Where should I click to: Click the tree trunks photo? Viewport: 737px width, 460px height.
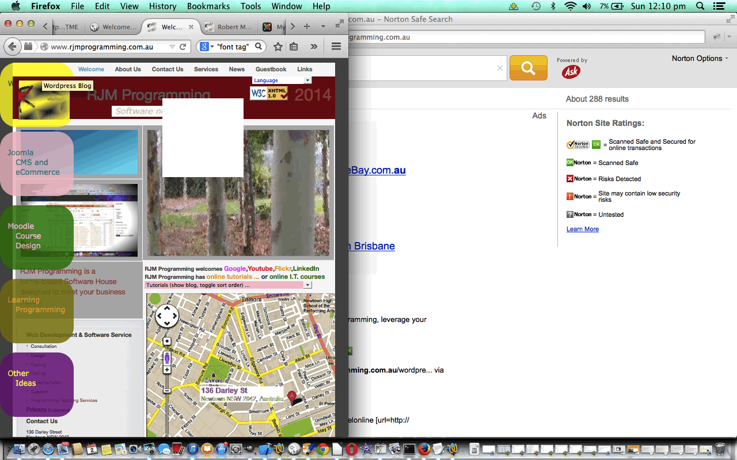(x=238, y=193)
